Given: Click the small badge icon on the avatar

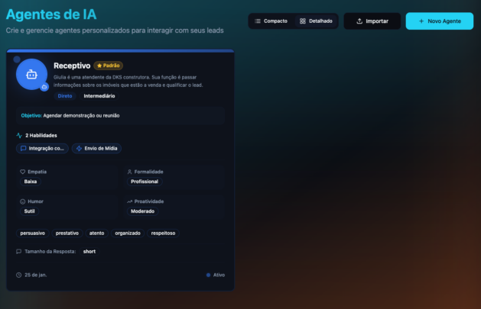Looking at the screenshot, I should click(44, 87).
